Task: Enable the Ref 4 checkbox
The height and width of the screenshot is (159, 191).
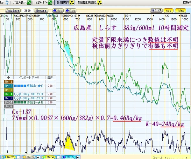Action: [x=58, y=157]
